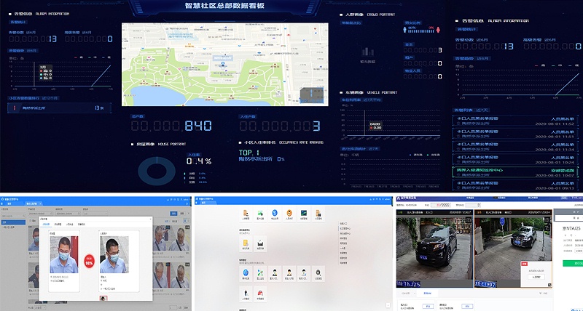Click the bar chart icon in crowd portrait
This screenshot has height=311, width=583.
click(x=368, y=52)
